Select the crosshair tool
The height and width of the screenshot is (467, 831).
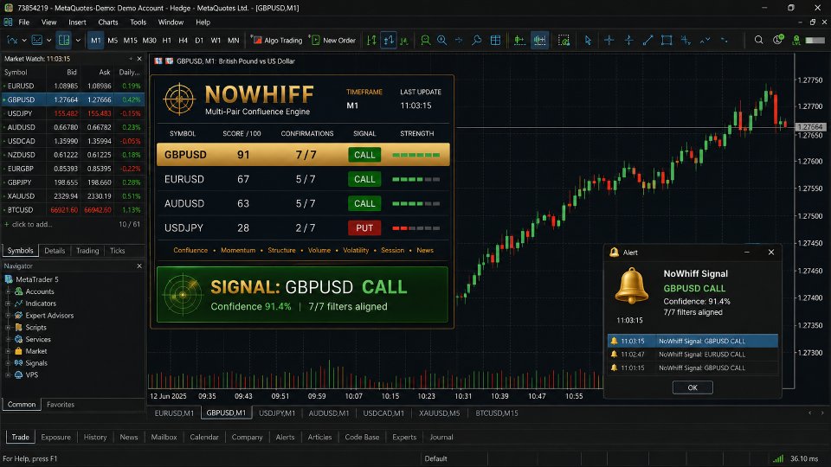click(x=609, y=41)
